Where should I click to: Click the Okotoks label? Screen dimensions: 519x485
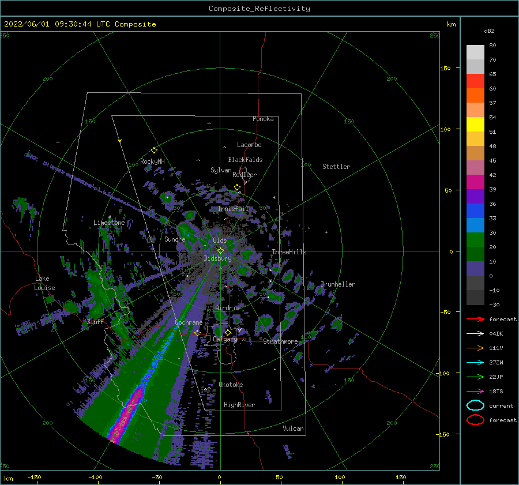click(x=231, y=385)
